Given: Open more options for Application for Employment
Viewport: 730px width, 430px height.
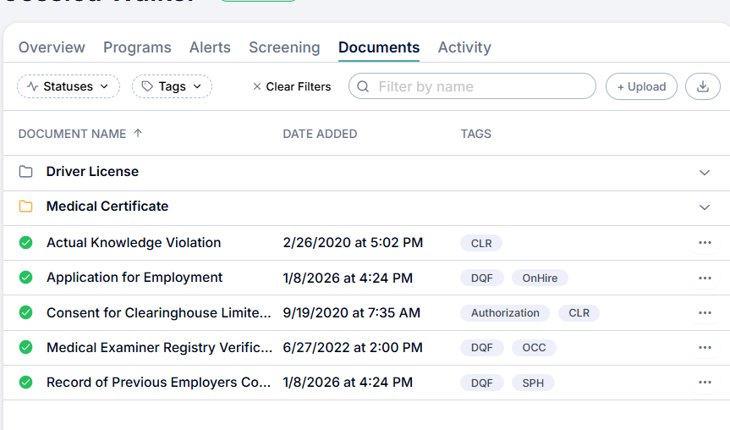Looking at the screenshot, I should [705, 278].
